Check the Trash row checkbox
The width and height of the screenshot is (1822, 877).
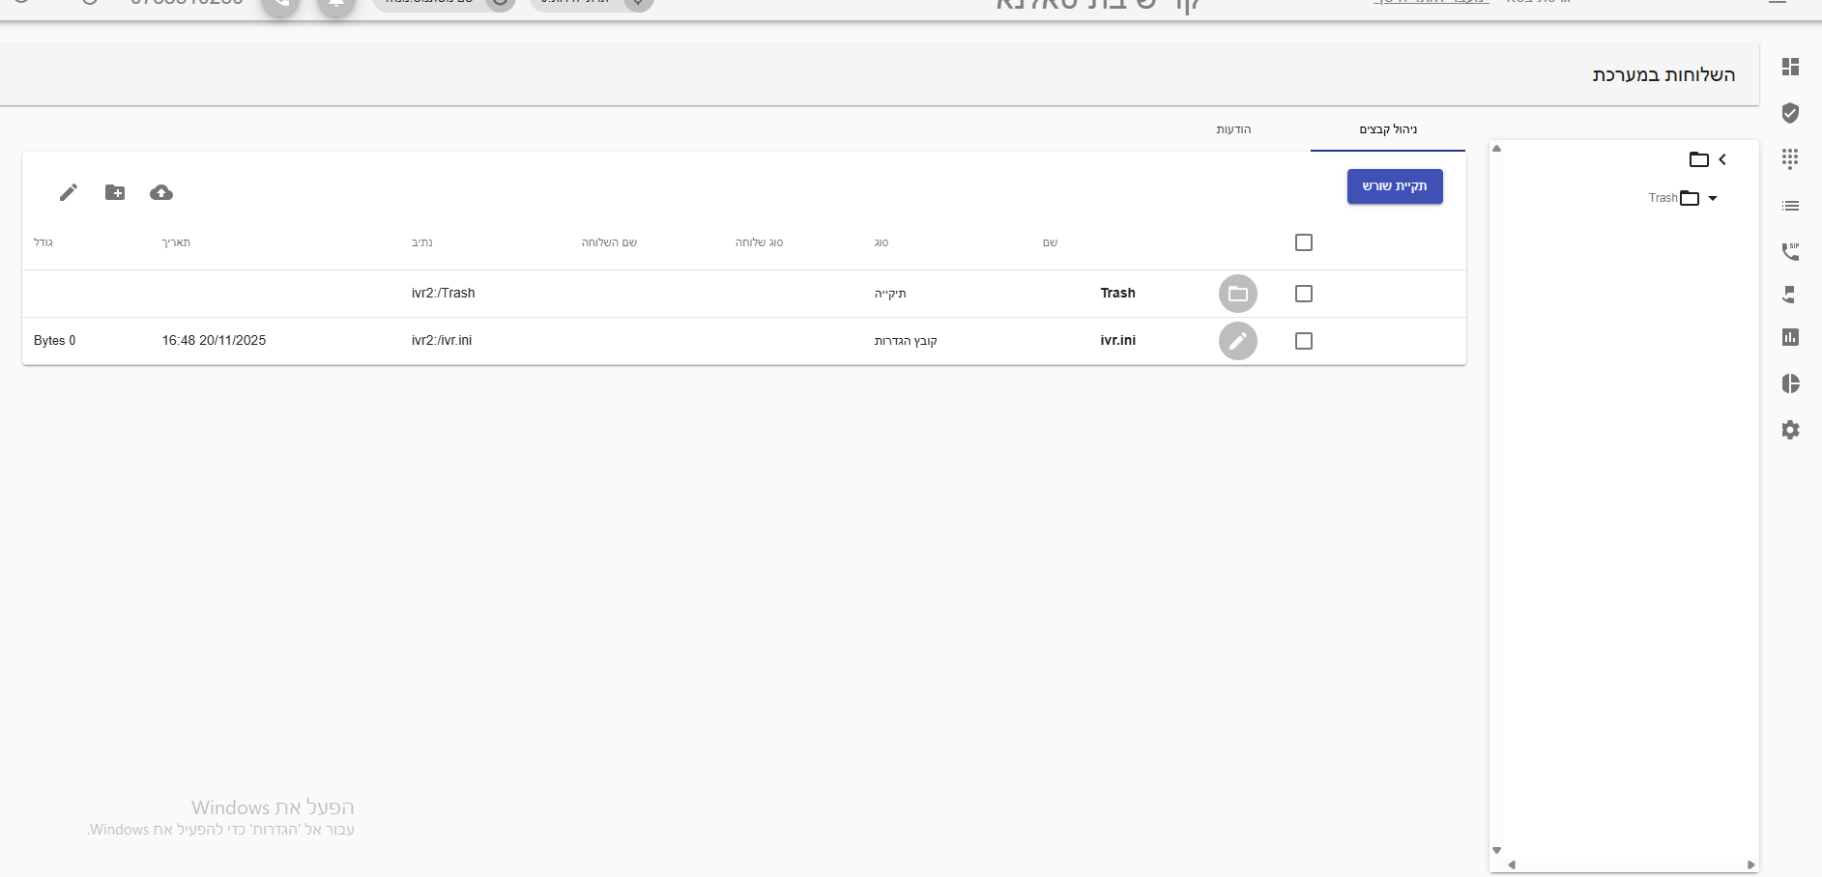1303,294
